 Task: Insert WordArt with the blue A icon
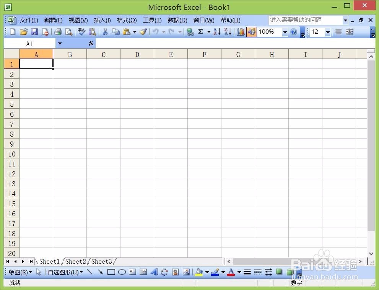click(x=154, y=272)
